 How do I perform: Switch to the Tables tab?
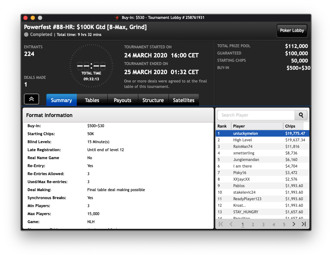[92, 100]
